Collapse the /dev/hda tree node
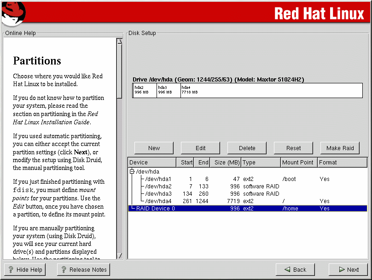Screen dimensions: 372x280 pos(132,172)
